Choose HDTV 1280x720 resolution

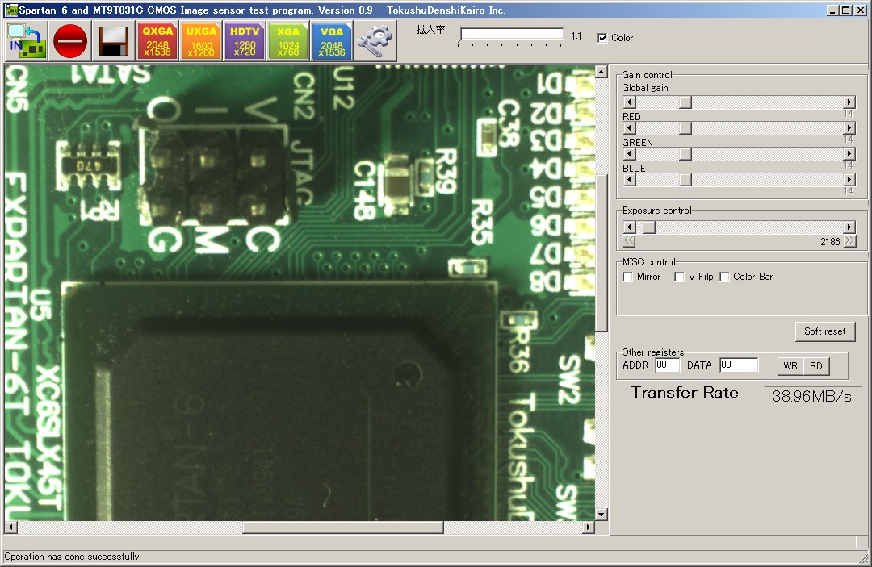245,40
